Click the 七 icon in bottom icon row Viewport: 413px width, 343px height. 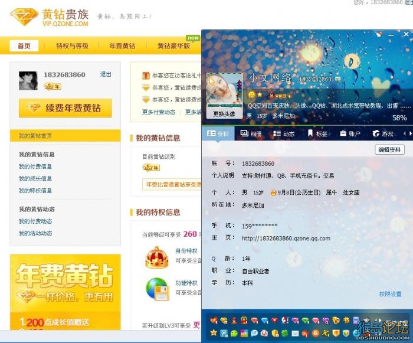pos(326,333)
